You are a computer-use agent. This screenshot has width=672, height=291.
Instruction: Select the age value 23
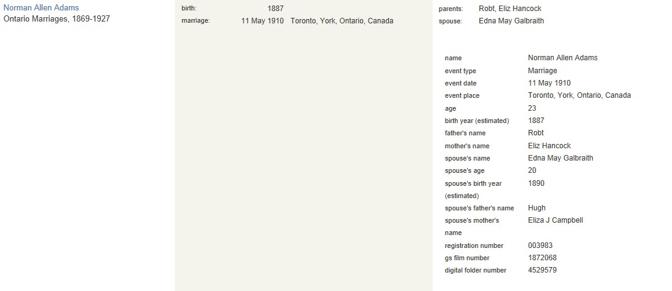pyautogui.click(x=532, y=108)
